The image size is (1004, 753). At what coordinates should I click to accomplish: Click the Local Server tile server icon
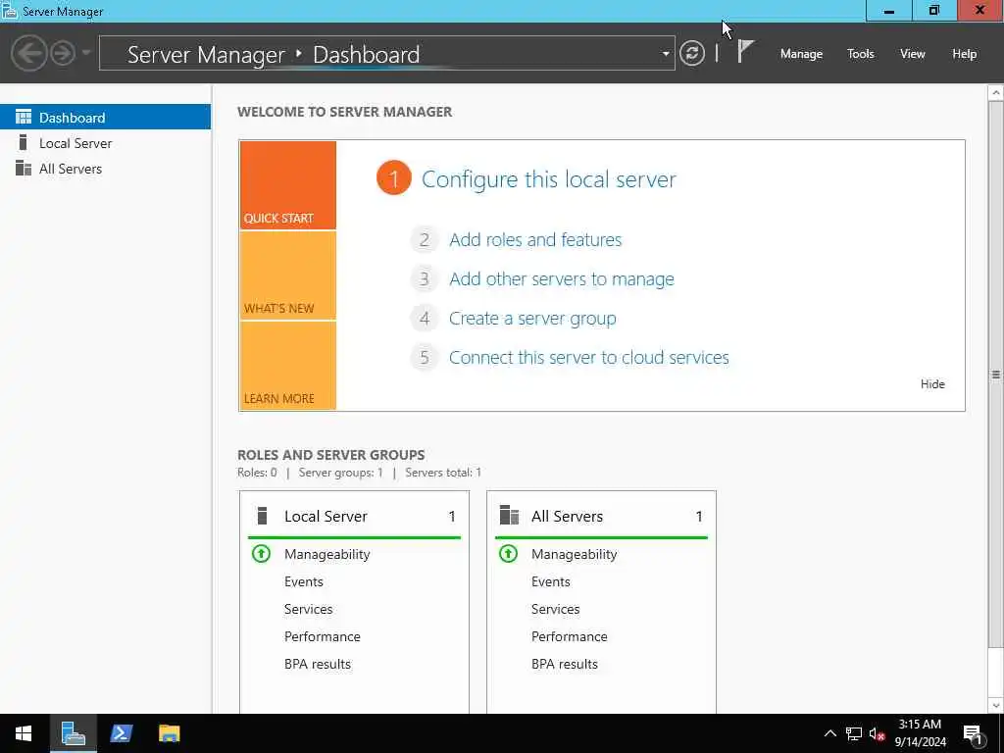261,516
